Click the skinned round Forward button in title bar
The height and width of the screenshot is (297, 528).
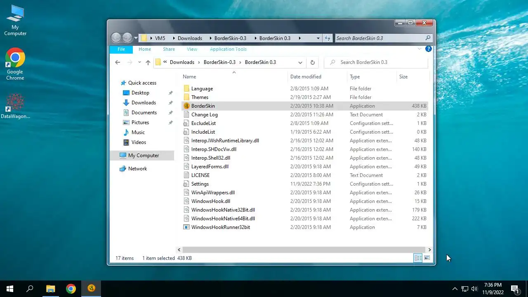click(x=127, y=38)
